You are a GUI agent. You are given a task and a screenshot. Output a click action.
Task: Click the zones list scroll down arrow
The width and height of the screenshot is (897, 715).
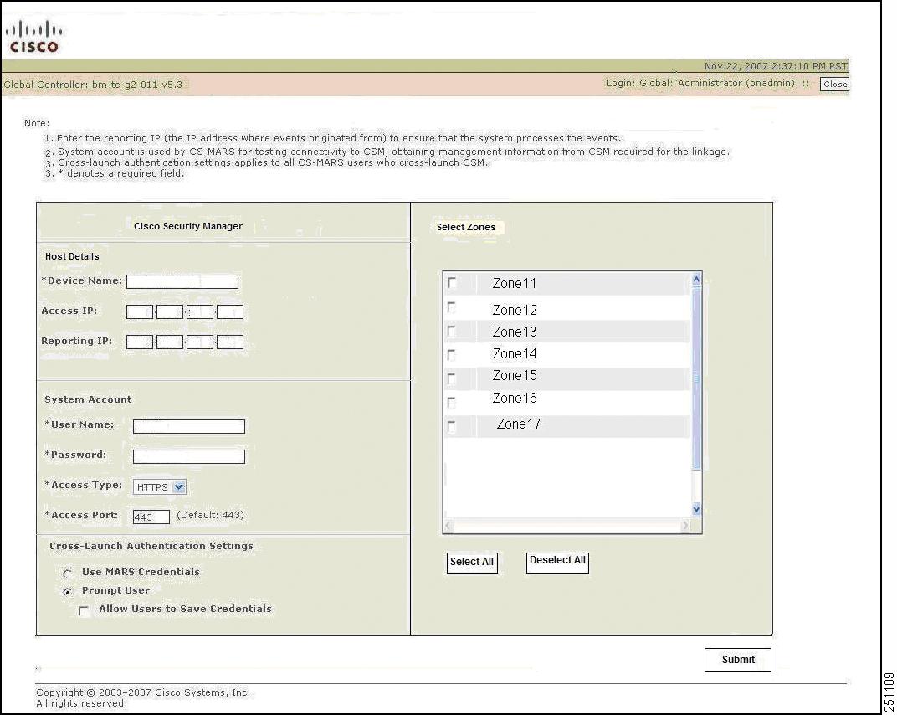[x=696, y=509]
